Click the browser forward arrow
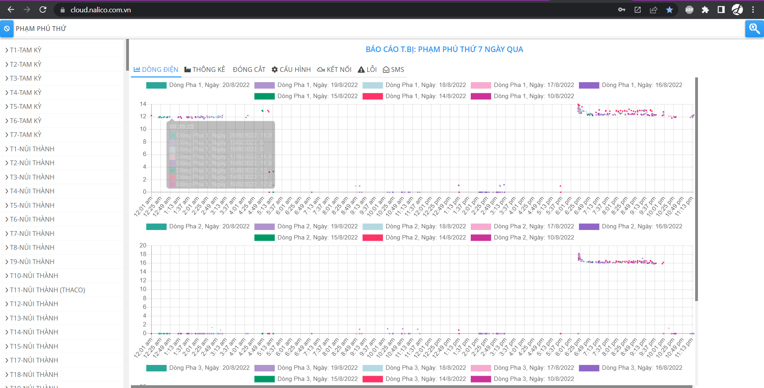 point(27,10)
